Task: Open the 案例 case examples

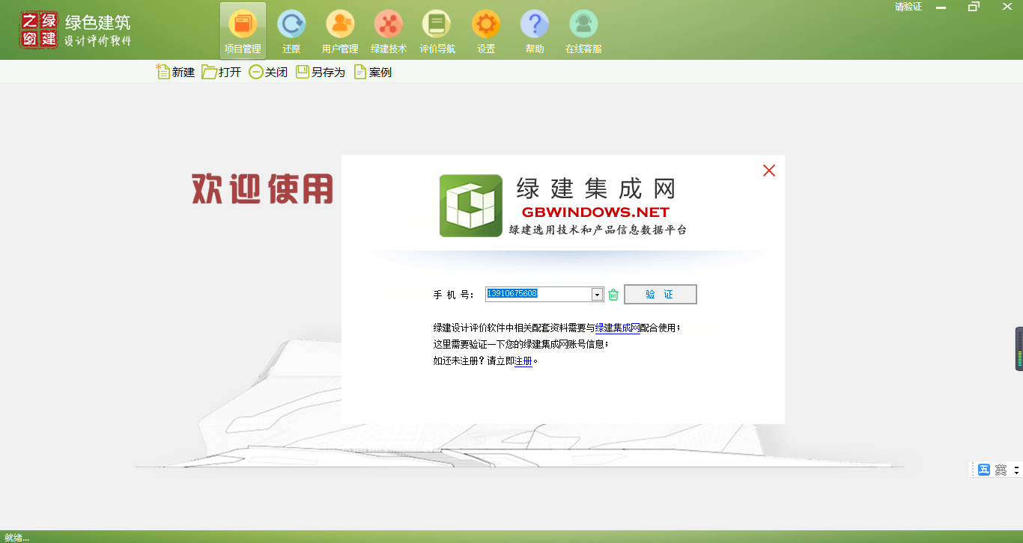Action: 373,72
